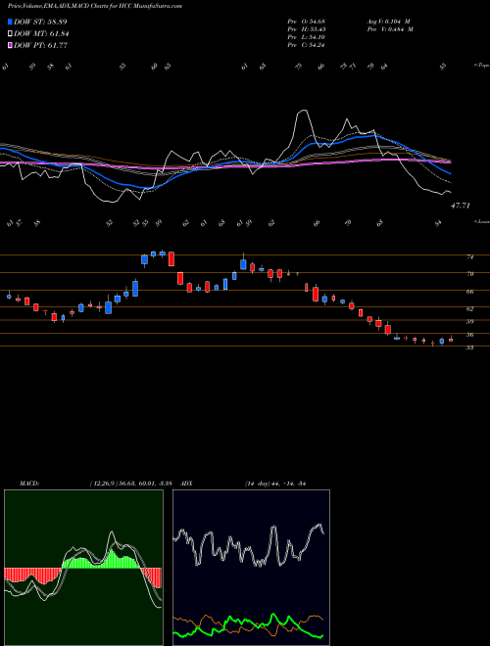
Task: Click the ADX panel heading
Action: tap(187, 484)
